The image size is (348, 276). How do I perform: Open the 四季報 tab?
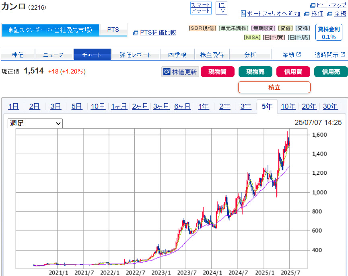pos(177,55)
